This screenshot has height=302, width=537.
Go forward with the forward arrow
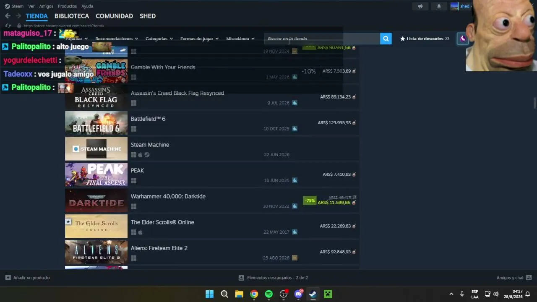click(x=18, y=16)
